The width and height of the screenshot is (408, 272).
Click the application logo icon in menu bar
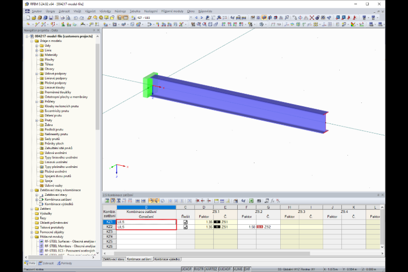(x=27, y=11)
